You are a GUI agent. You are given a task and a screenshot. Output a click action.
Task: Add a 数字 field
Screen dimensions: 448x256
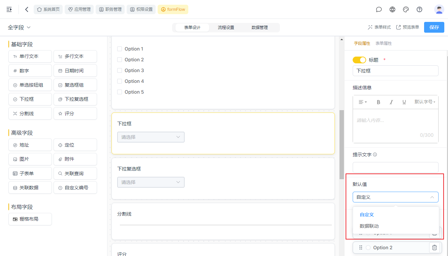pos(30,71)
